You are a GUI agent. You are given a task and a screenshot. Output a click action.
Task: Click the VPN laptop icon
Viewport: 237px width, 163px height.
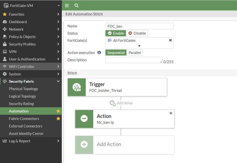[5, 52]
